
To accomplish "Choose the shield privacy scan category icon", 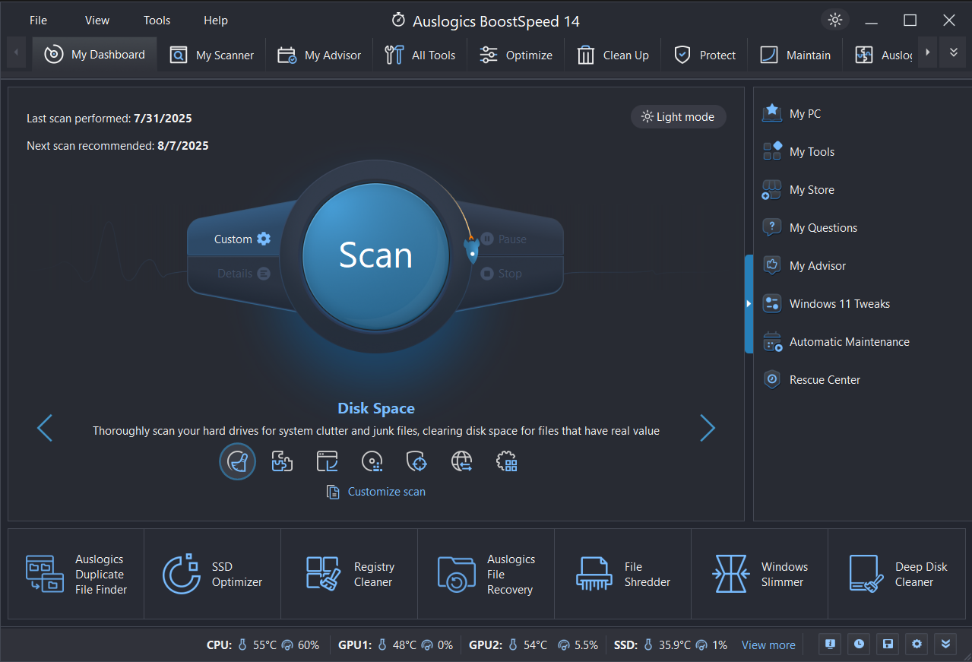I will tap(416, 461).
